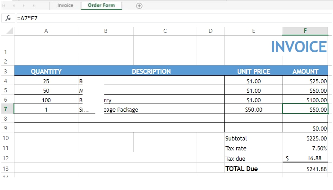Click the fx insert function icon
The width and height of the screenshot is (333, 190).
[8, 18]
